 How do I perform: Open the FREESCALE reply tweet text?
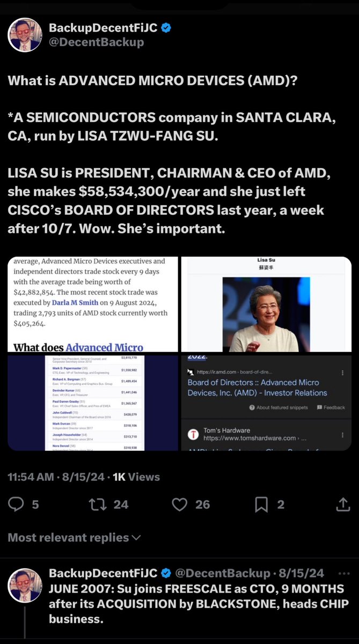[x=199, y=603]
